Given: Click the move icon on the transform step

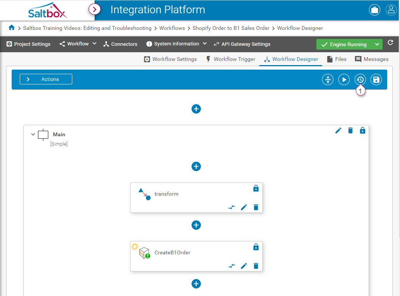Looking at the screenshot, I should pyautogui.click(x=232, y=207).
